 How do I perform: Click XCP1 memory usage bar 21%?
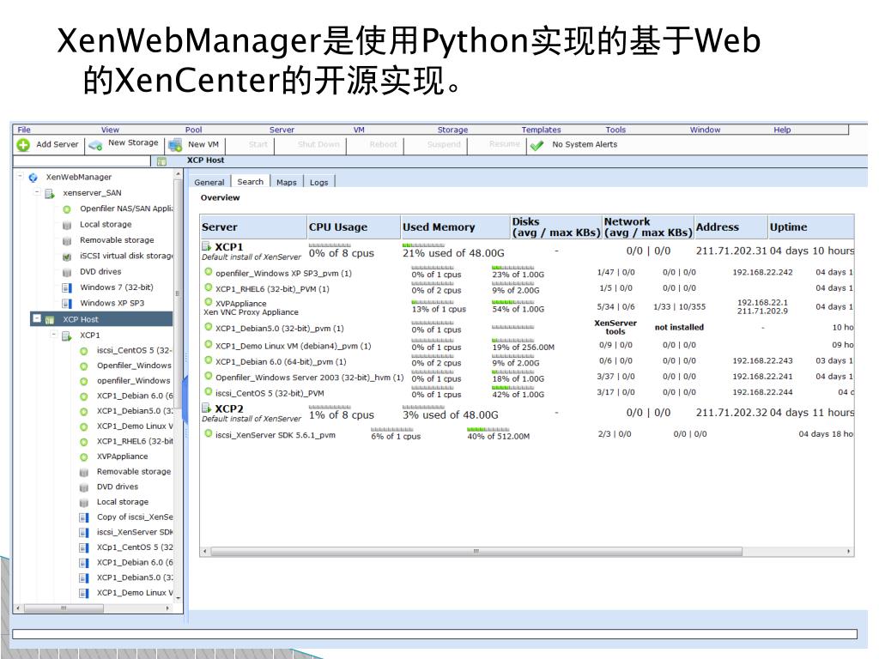pyautogui.click(x=423, y=245)
